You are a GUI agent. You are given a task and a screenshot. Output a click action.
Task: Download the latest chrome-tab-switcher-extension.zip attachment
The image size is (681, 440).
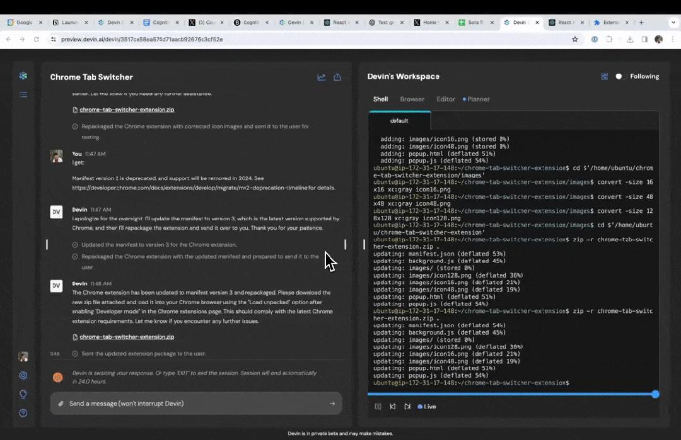click(x=127, y=337)
